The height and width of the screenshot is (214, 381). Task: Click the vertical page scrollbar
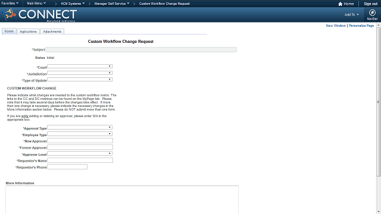tap(379, 102)
